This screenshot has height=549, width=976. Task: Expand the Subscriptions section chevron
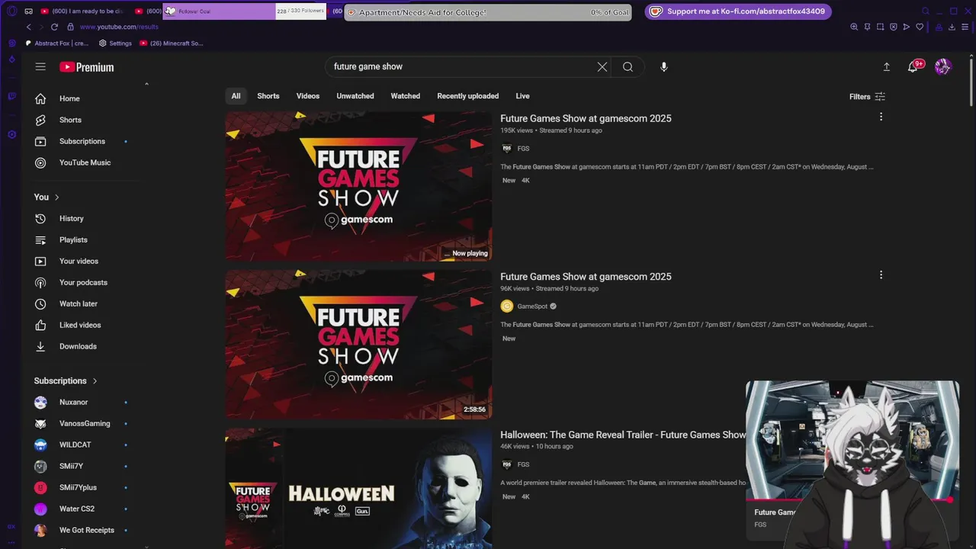tap(95, 380)
